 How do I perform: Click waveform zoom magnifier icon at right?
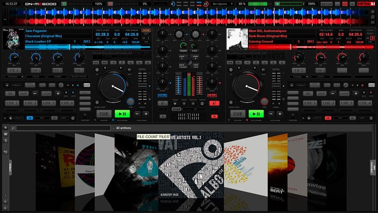pos(373,17)
